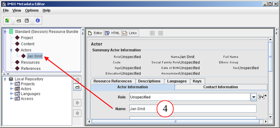Select Access in Local Repository
Image resolution: width=280 pixels, height=128 pixels.
[x=27, y=99]
